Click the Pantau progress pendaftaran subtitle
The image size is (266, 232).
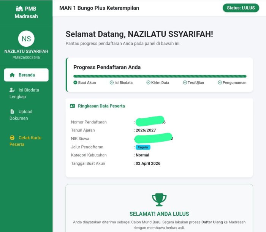tap(123, 44)
